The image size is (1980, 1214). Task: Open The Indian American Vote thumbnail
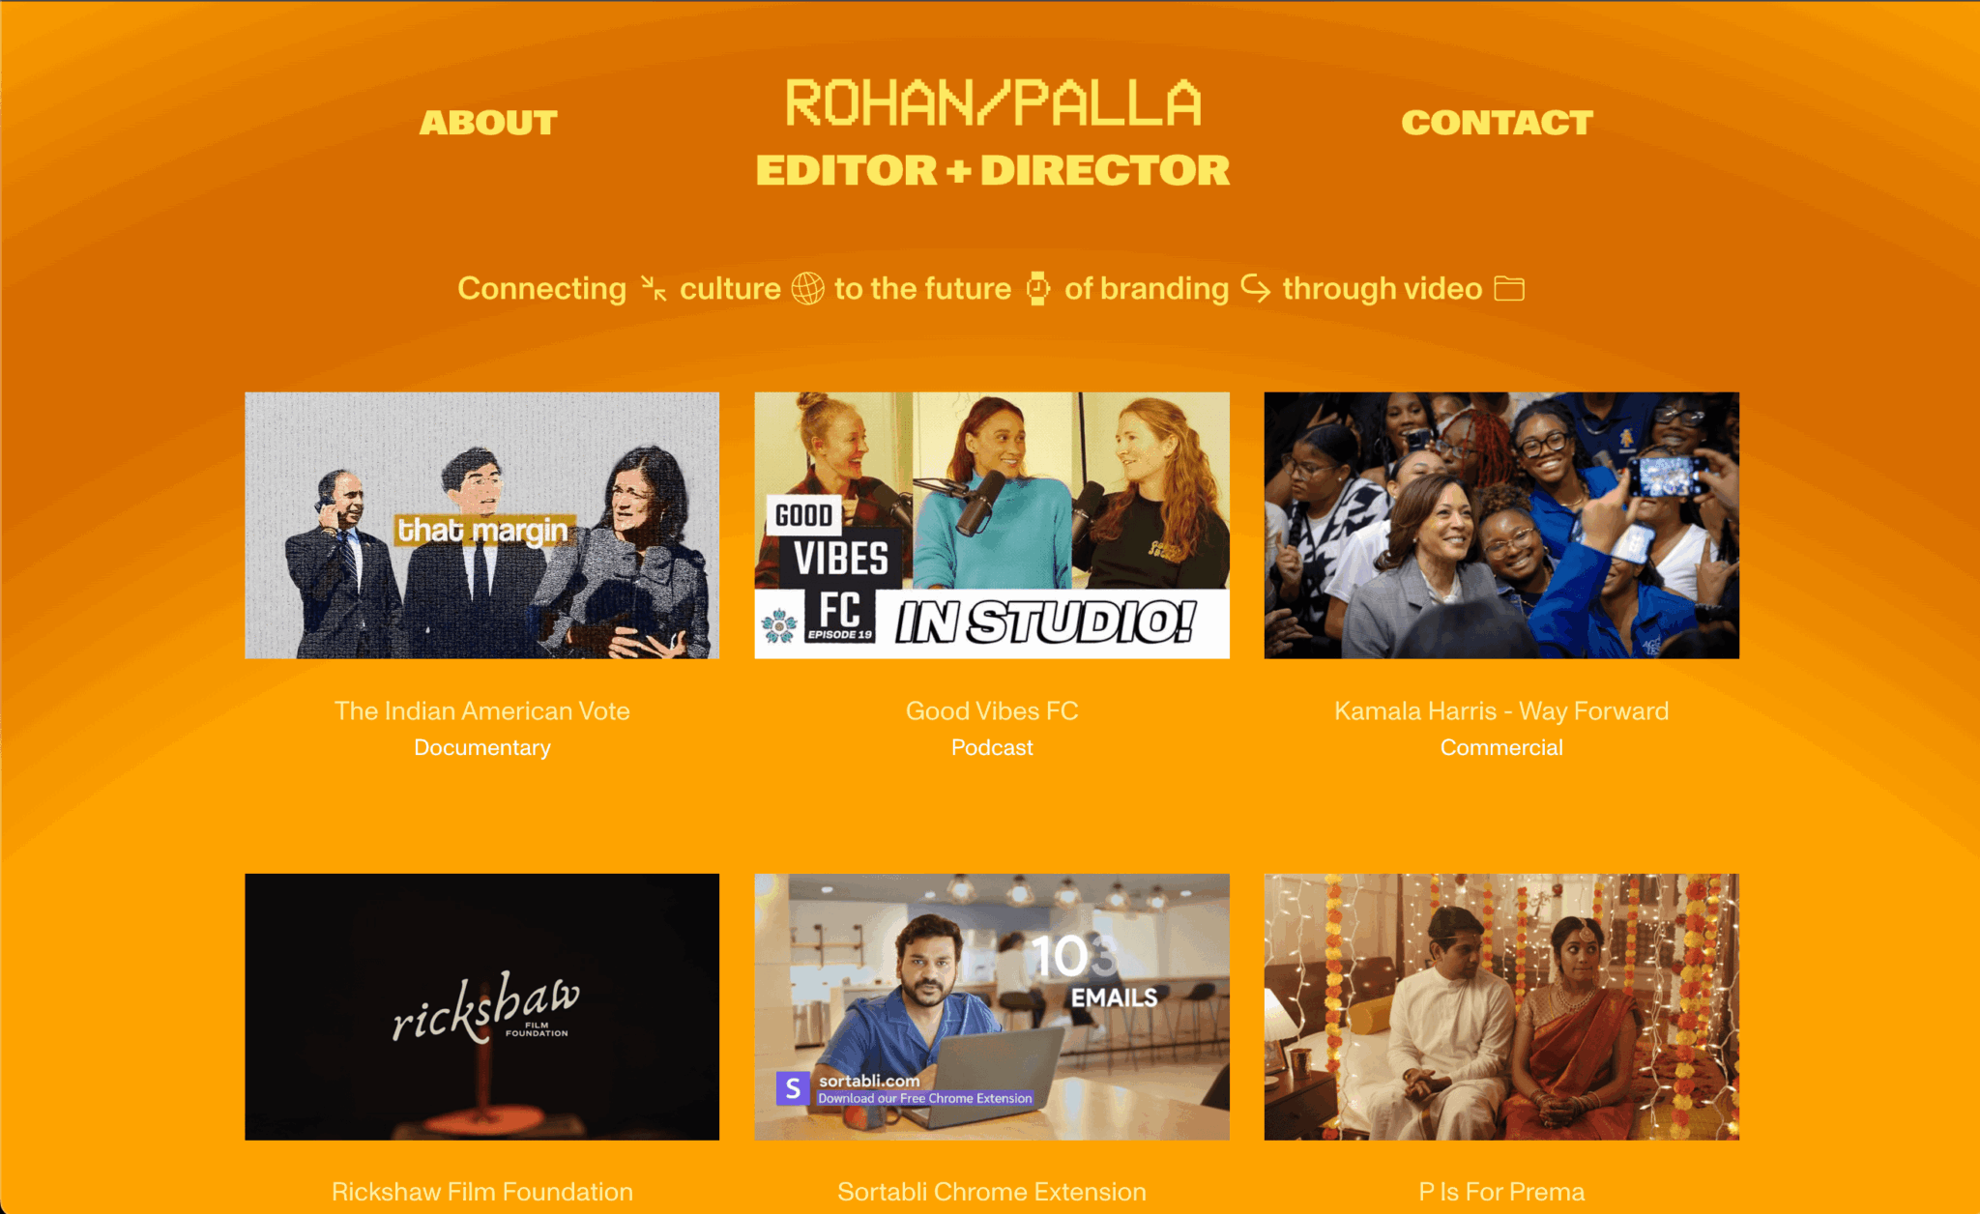[481, 525]
